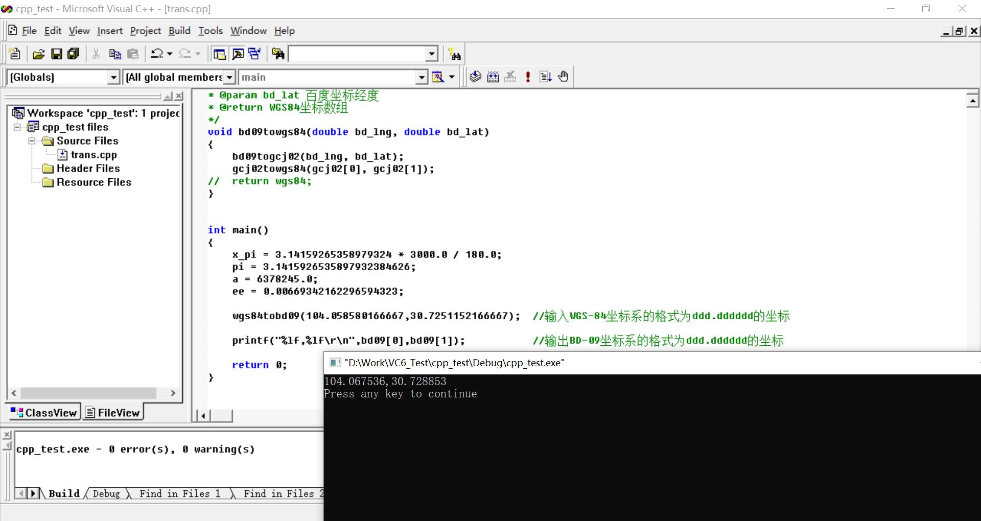
Task: Open the Redo history dropdown arrow
Action: click(198, 54)
